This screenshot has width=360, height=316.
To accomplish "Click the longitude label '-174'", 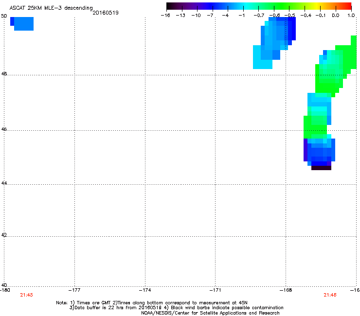I will pos(145,290).
